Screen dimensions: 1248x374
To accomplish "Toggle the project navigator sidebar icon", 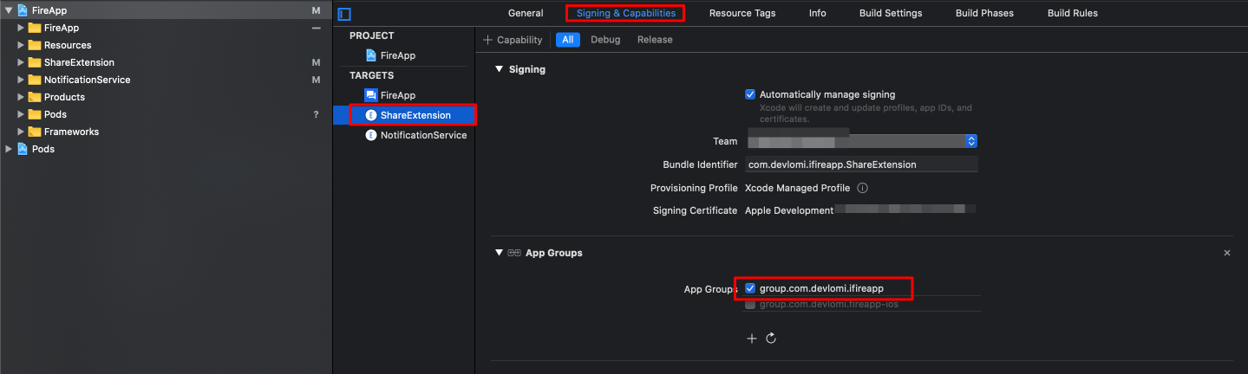I will point(344,14).
